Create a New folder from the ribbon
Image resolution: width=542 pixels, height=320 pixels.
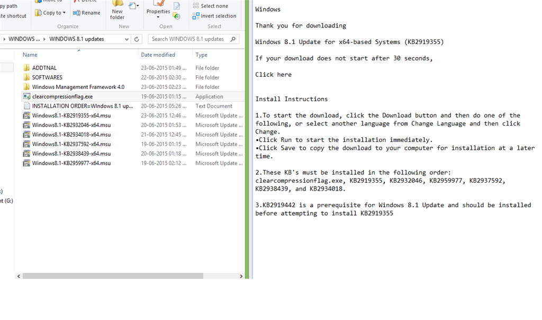coord(117,11)
